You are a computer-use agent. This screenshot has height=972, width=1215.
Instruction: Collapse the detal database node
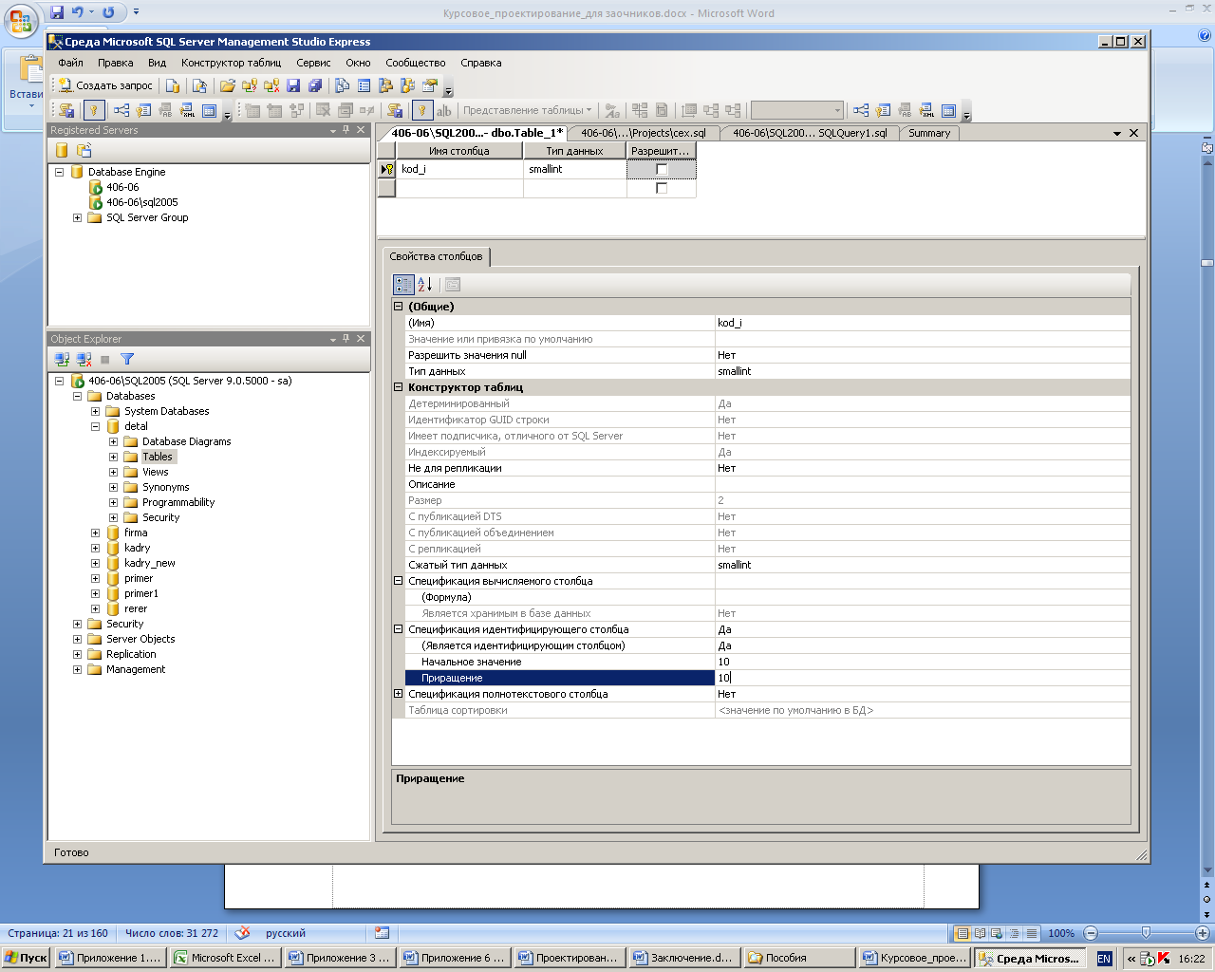pos(95,426)
